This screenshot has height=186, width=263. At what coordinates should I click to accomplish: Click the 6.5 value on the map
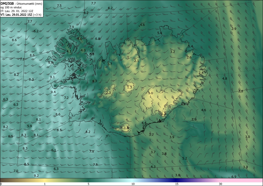click(x=11, y=136)
